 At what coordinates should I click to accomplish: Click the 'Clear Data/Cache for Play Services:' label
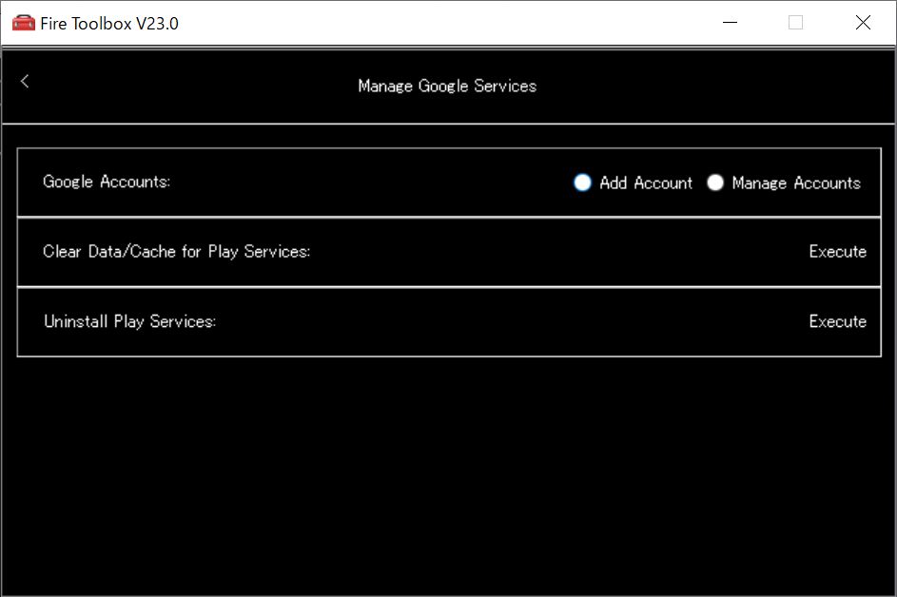click(x=177, y=252)
